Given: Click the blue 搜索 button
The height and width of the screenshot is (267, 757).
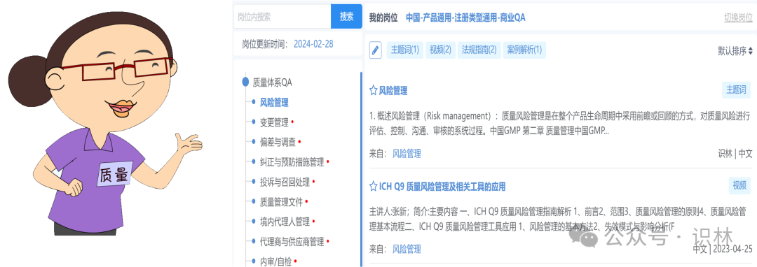Looking at the screenshot, I should (x=346, y=17).
